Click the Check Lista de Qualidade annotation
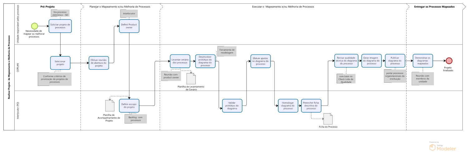This screenshot has height=168, width=468. tap(347, 79)
